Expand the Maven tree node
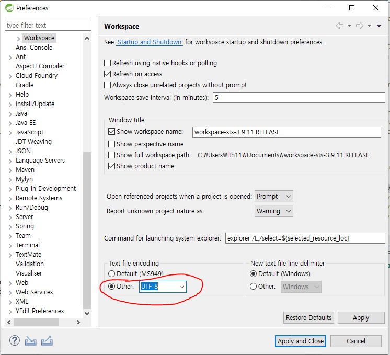Screen dimensions: 390x355 [10, 170]
